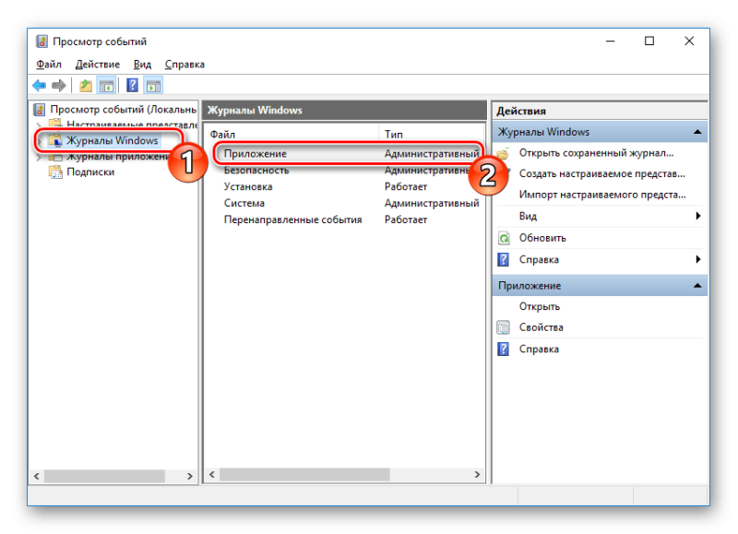This screenshot has width=738, height=534.
Task: Maximize the Просмотр событий window
Action: [649, 42]
